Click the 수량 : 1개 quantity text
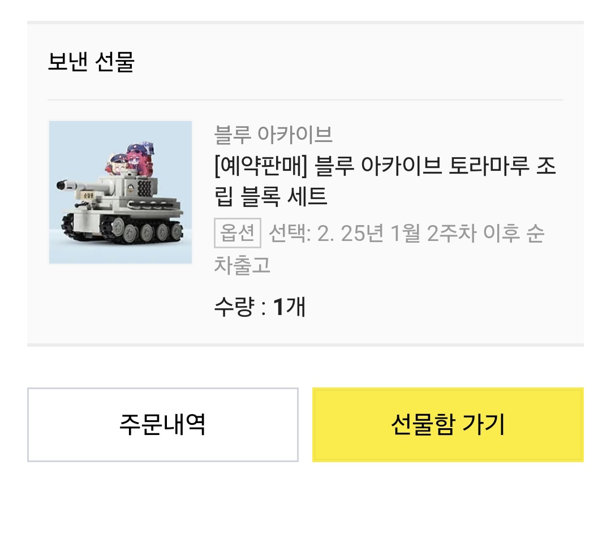The width and height of the screenshot is (611, 543). click(x=260, y=307)
